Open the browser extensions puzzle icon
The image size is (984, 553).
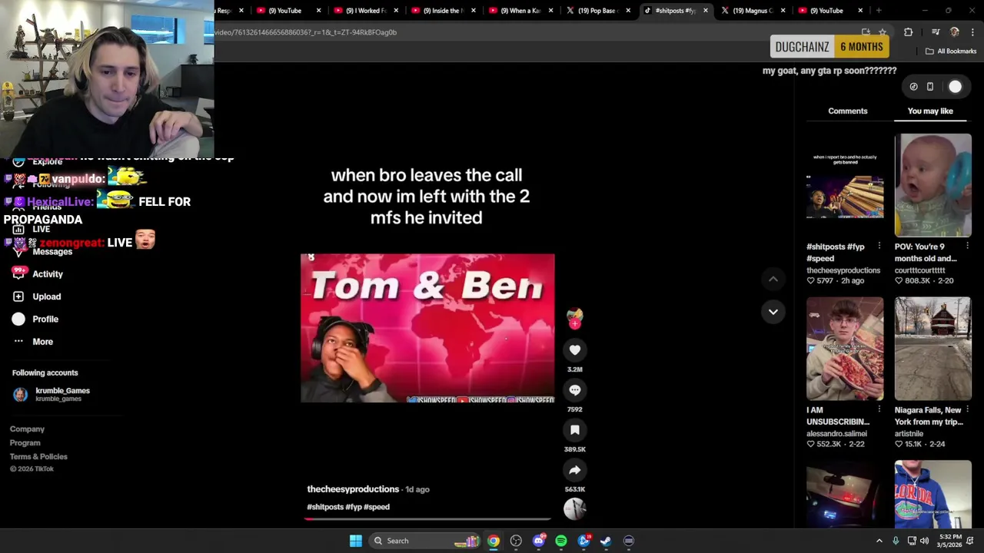(x=909, y=32)
